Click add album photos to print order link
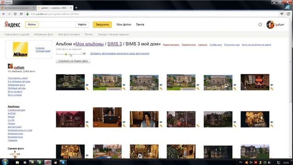Screen dimensions: 293x165 click(x=119, y=54)
